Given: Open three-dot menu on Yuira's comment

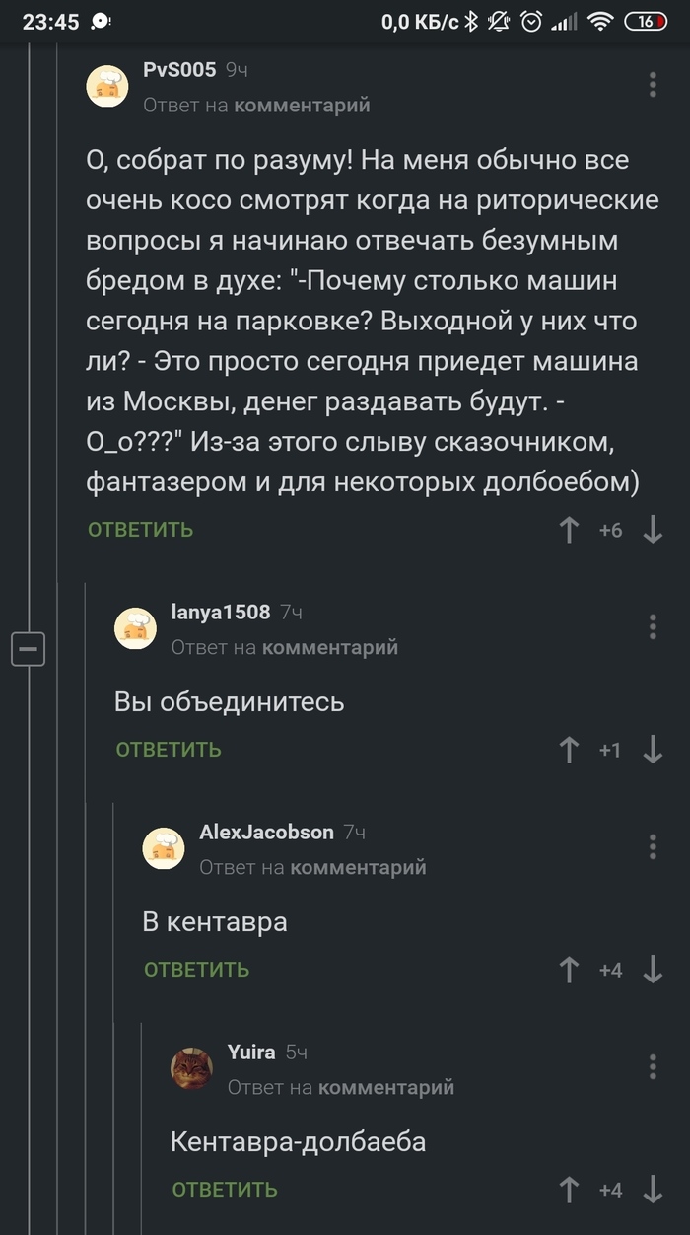Looking at the screenshot, I should [653, 1066].
